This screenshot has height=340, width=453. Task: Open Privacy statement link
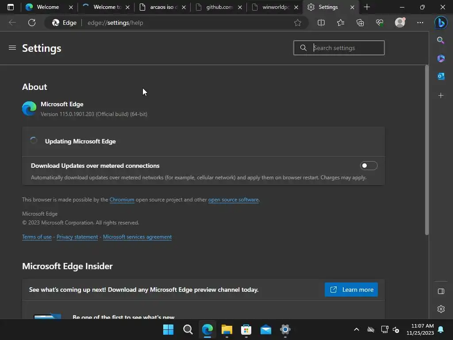[77, 237]
